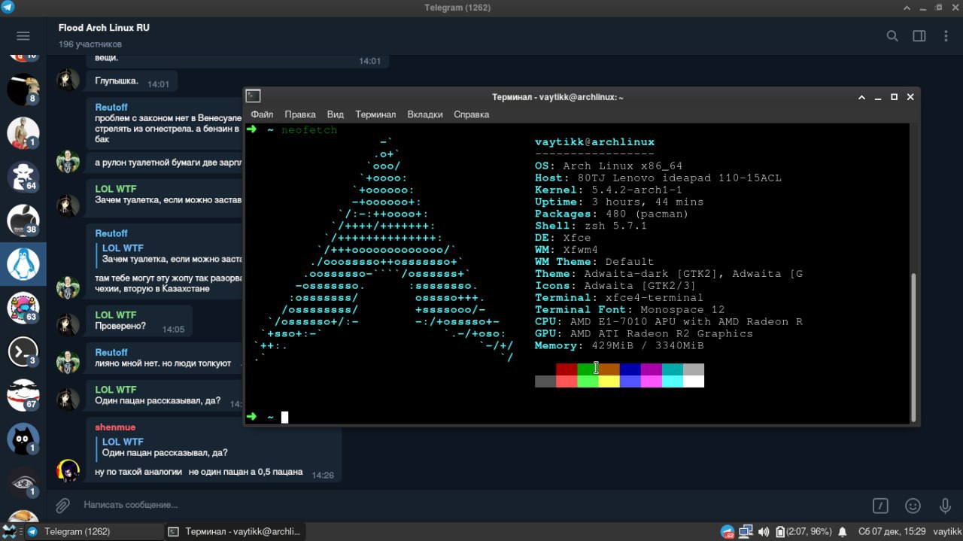Open the emoji picker
The height and width of the screenshot is (541, 963).
coord(913,506)
